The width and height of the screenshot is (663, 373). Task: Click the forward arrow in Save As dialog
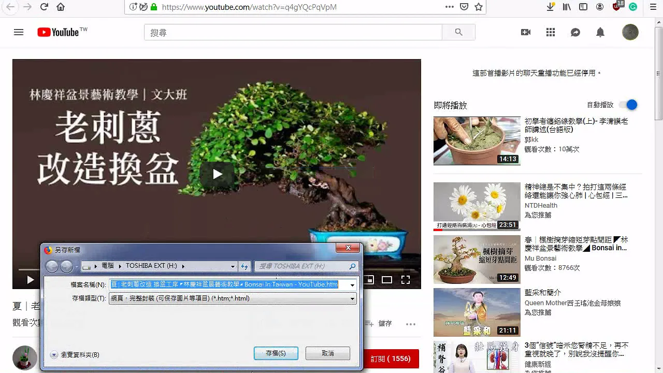pos(66,266)
